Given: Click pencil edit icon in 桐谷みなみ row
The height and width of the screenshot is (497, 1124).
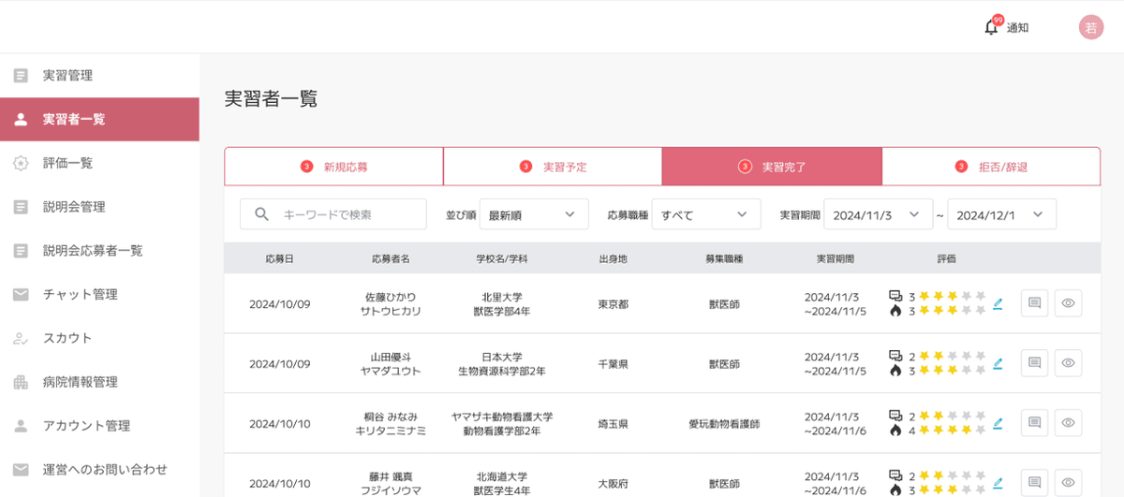Looking at the screenshot, I should tap(998, 423).
